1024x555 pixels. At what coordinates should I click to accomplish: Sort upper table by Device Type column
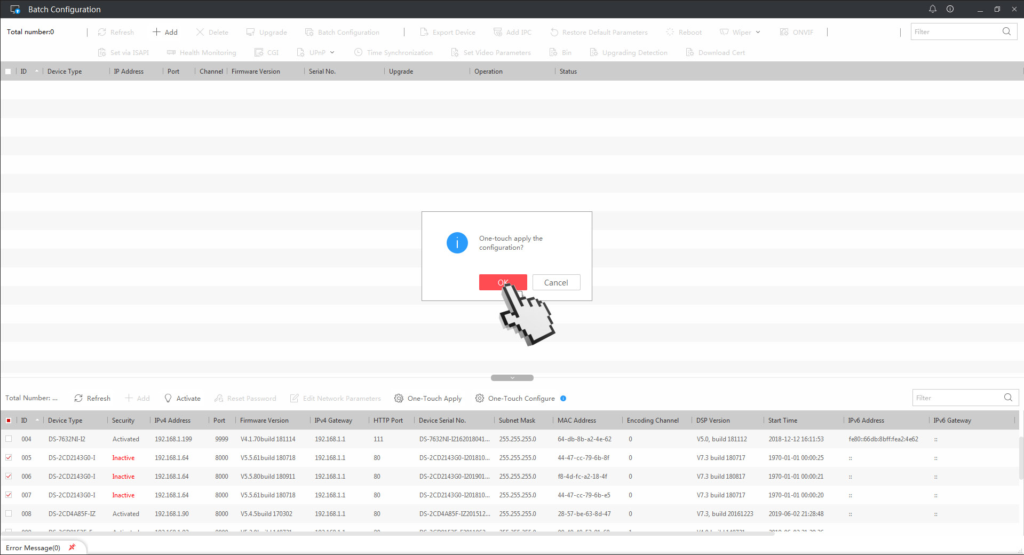[x=65, y=72]
